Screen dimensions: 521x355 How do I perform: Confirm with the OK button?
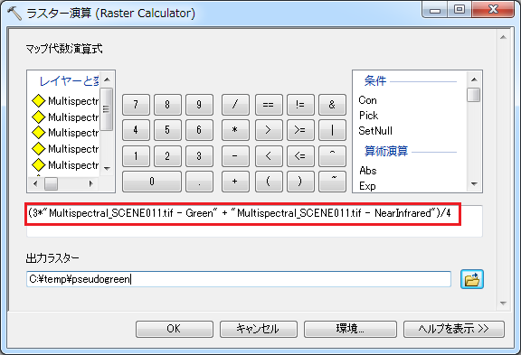[175, 329]
